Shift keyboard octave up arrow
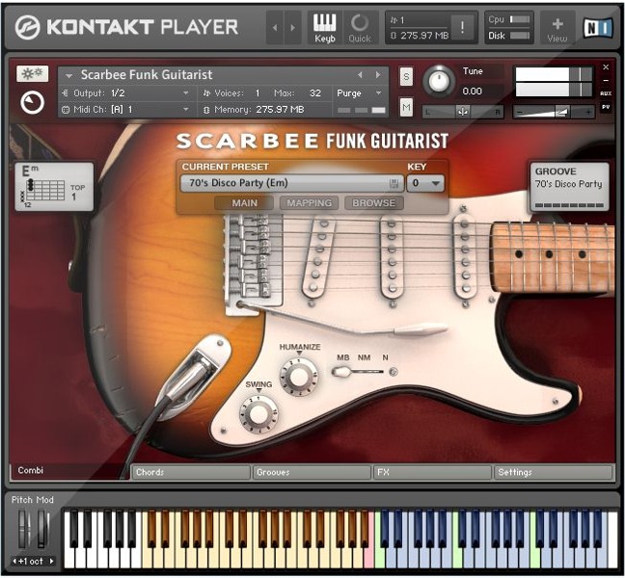 click(x=51, y=562)
